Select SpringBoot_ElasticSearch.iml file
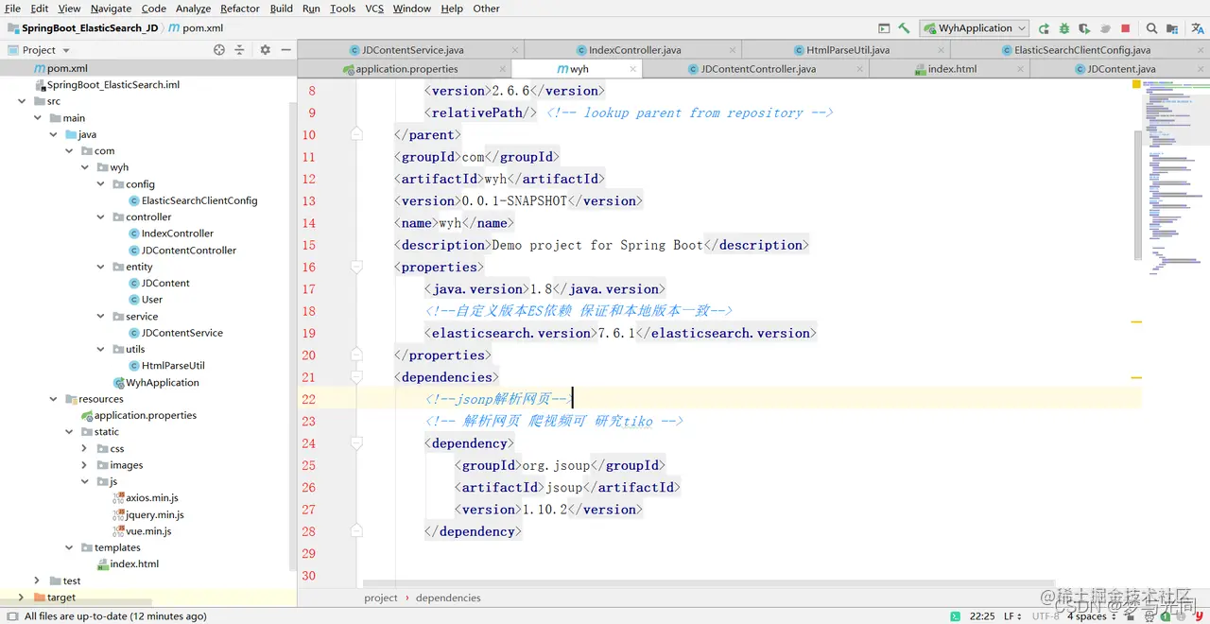This screenshot has width=1210, height=624. (x=112, y=84)
